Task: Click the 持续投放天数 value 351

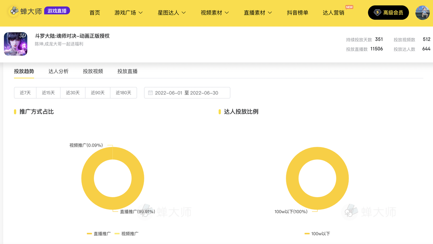Action: (x=379, y=39)
